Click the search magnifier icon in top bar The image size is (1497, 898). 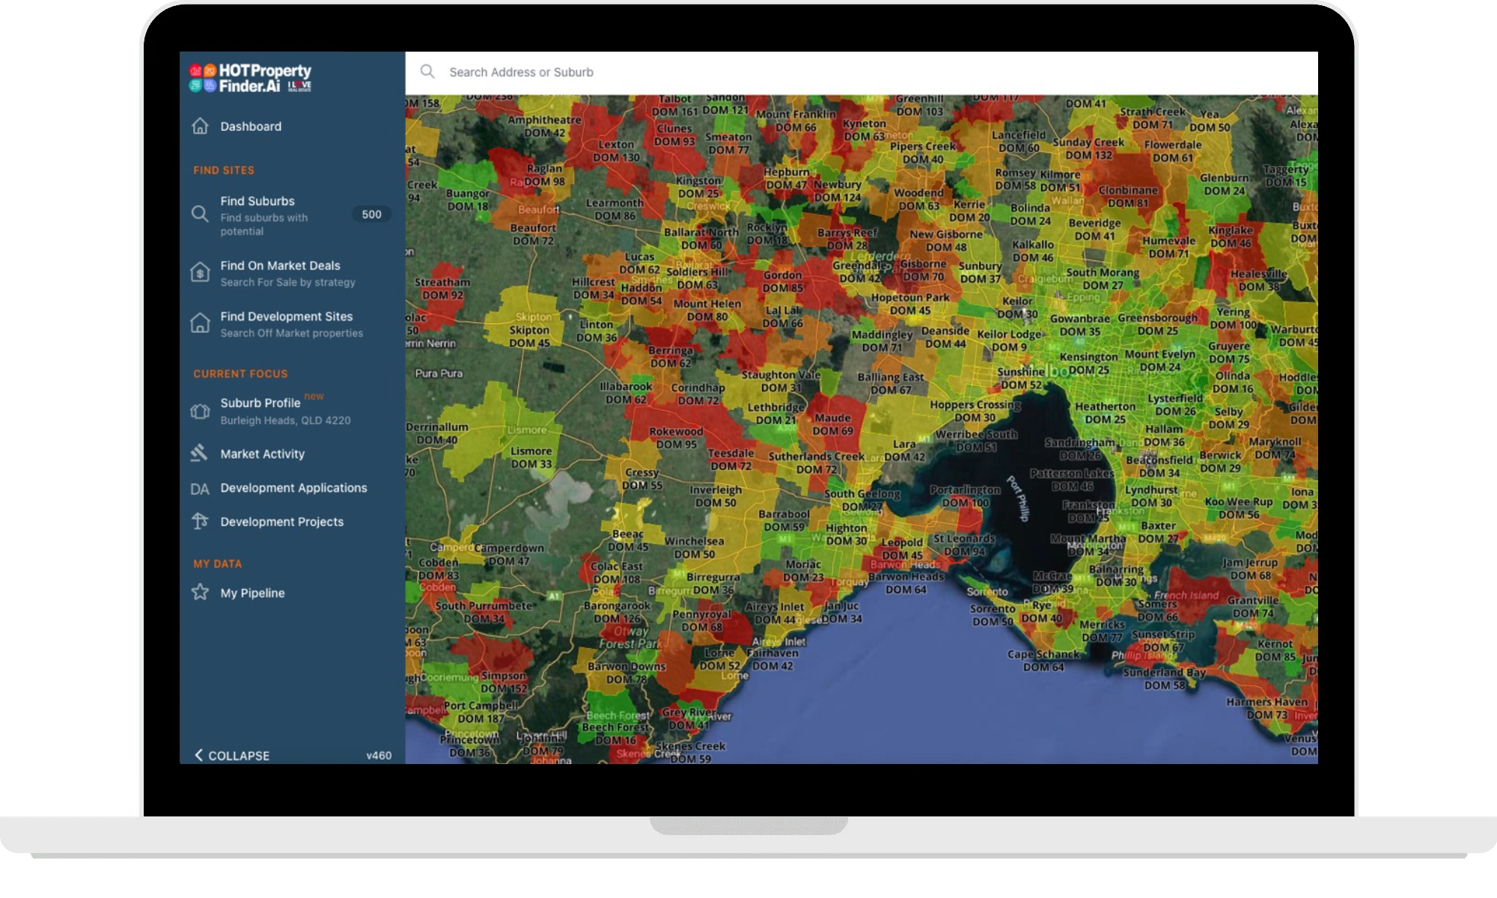point(427,72)
